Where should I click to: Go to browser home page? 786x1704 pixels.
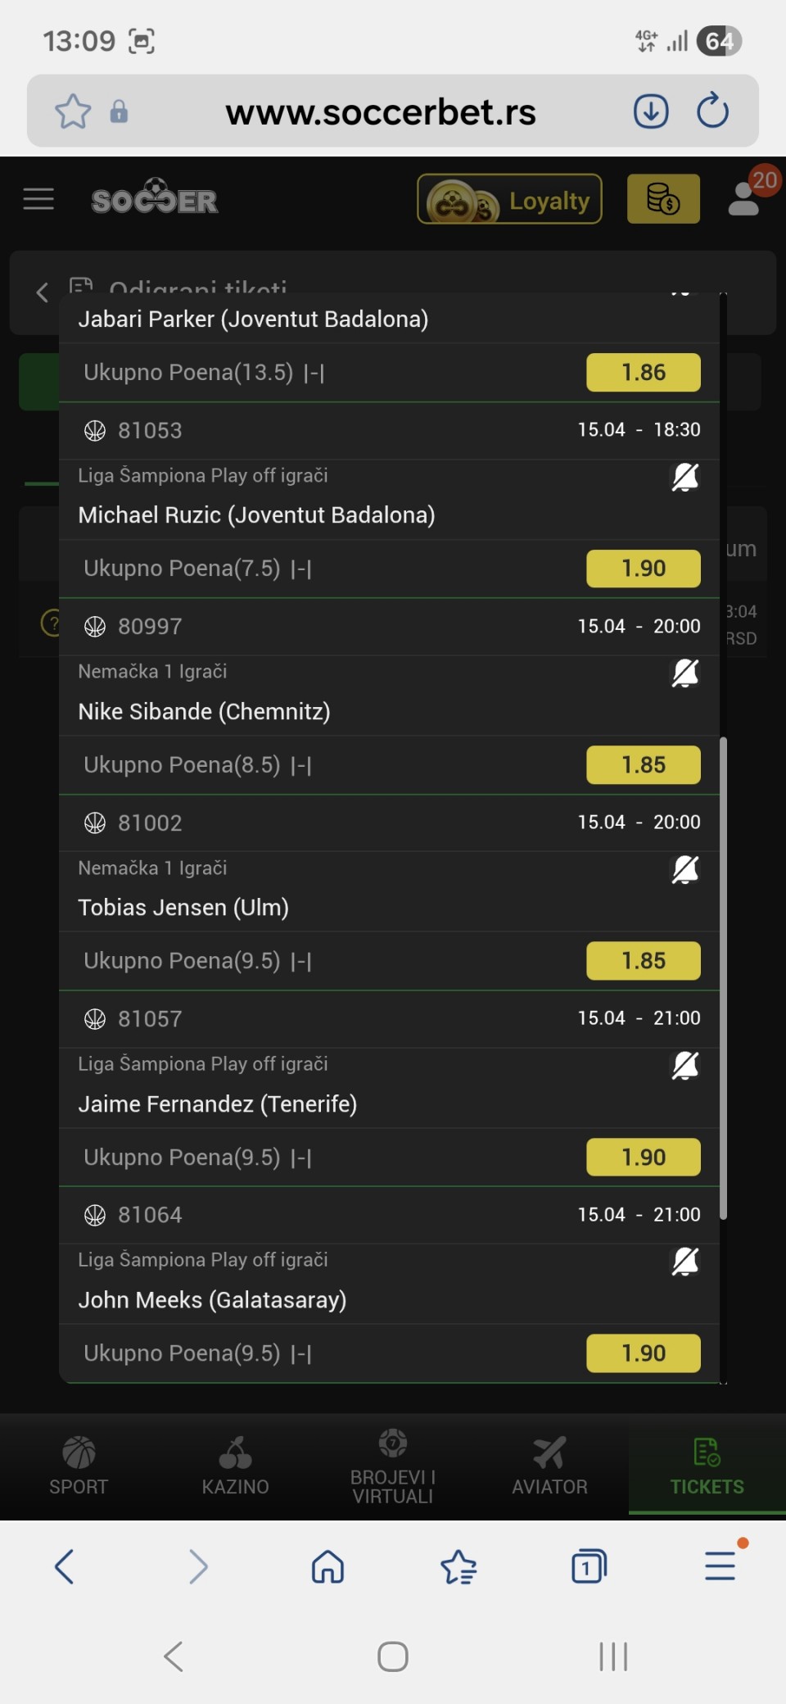coord(327,1566)
